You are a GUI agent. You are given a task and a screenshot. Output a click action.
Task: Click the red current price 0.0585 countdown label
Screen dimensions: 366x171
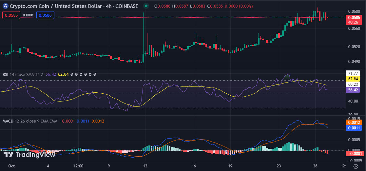pyautogui.click(x=354, y=20)
